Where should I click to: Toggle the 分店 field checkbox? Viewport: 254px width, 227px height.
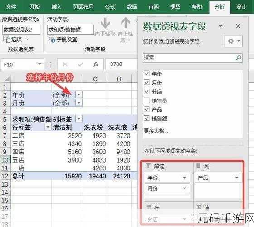coord(147,91)
